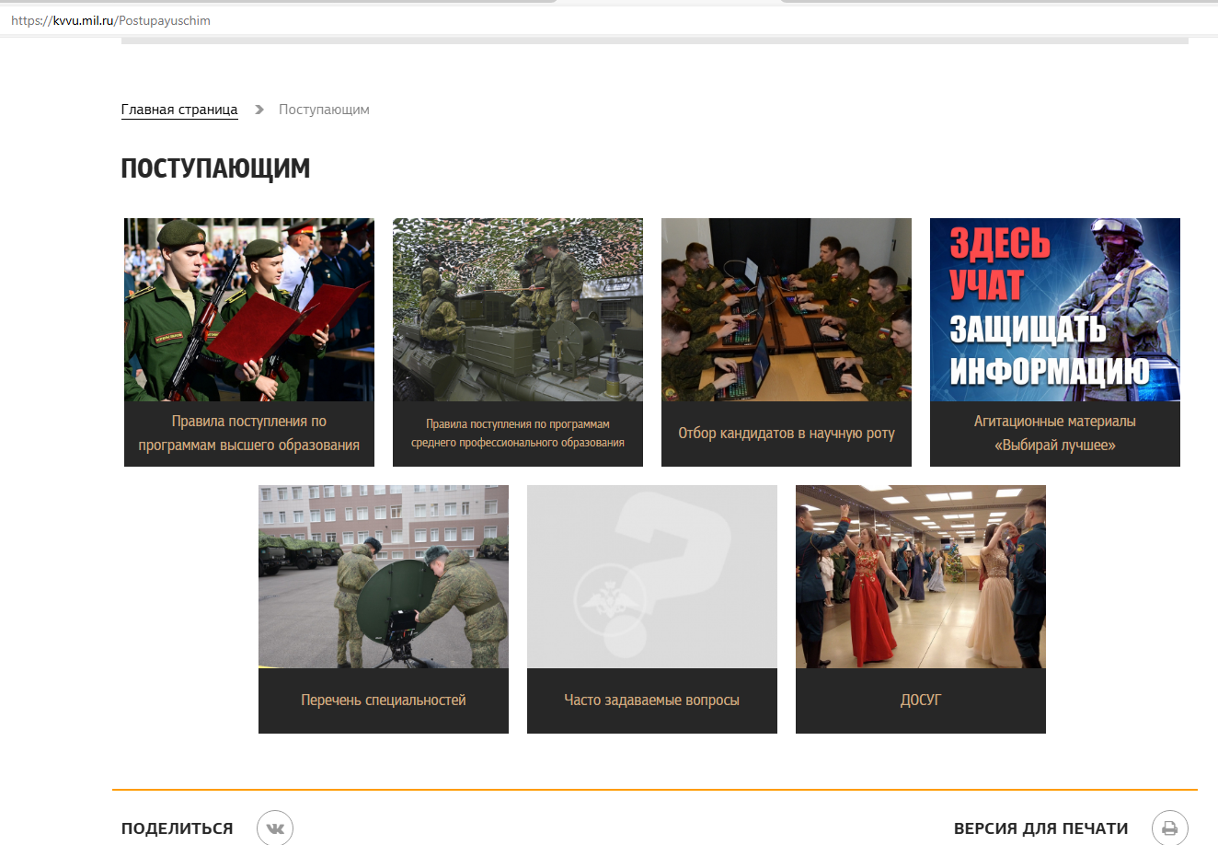
Task: Open ДОСУГ caption link
Action: 921,700
